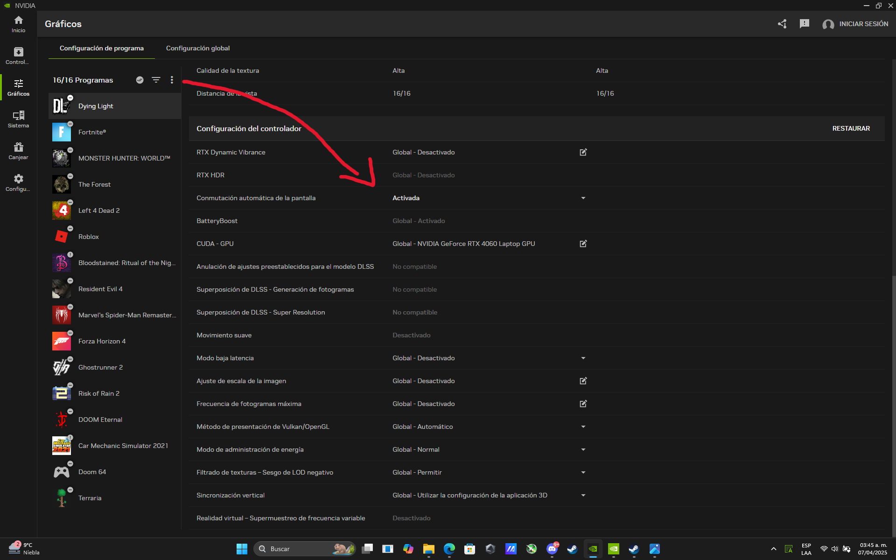Viewport: 896px width, 560px height.
Task: Expand Conmutación automática de la pantalla dropdown
Action: (583, 198)
